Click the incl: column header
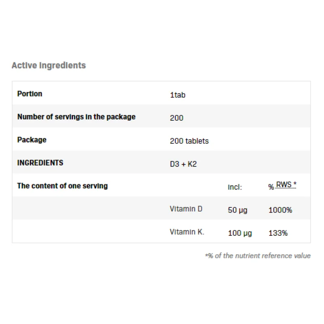324x324 pixels. 234,187
